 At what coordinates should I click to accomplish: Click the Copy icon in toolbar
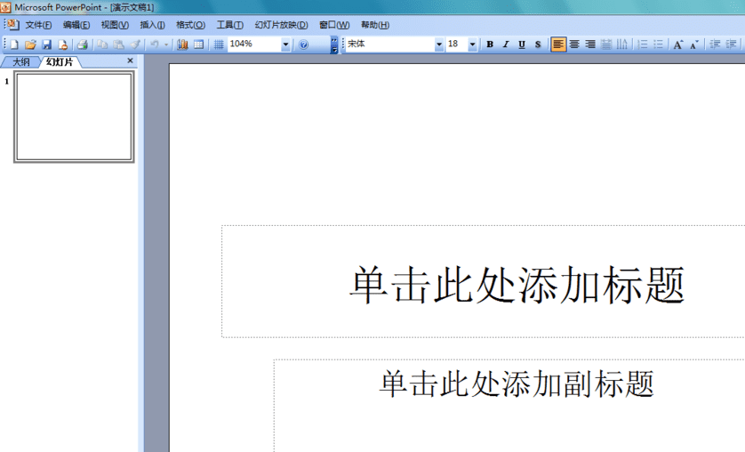point(102,44)
